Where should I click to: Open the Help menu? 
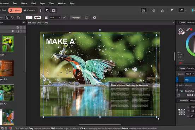pyautogui.click(x=72, y=4)
